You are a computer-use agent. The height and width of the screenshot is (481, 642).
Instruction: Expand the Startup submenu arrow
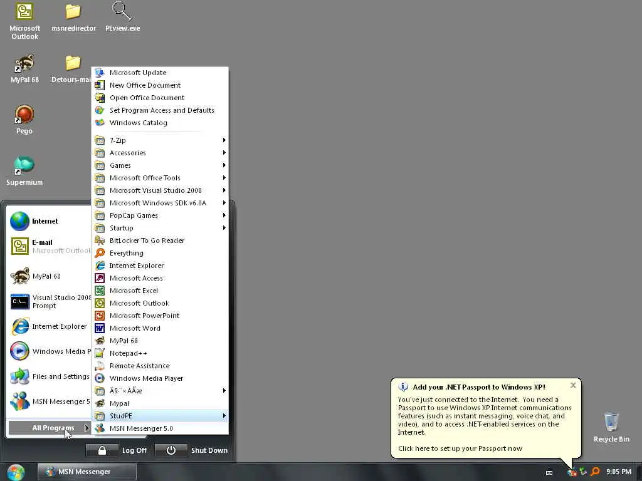tap(224, 228)
